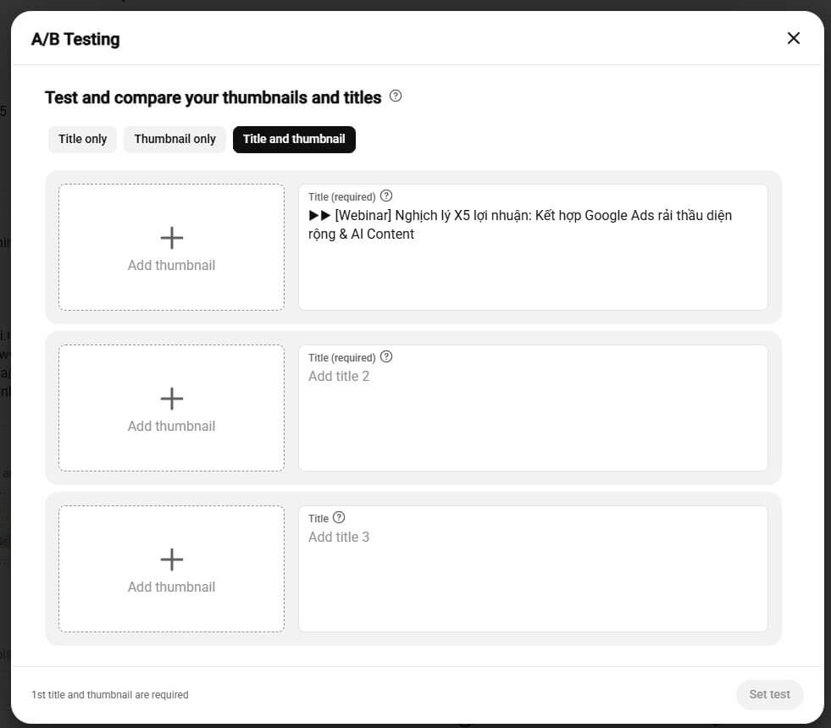Click help icon beside third Title label

339,518
